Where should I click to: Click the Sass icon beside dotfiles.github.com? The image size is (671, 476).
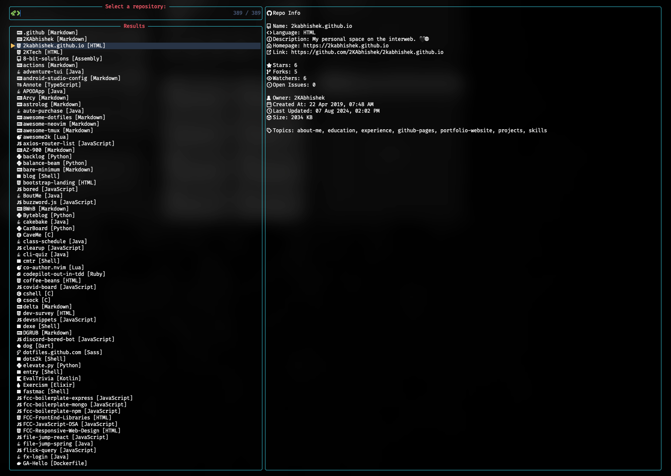[x=19, y=352]
